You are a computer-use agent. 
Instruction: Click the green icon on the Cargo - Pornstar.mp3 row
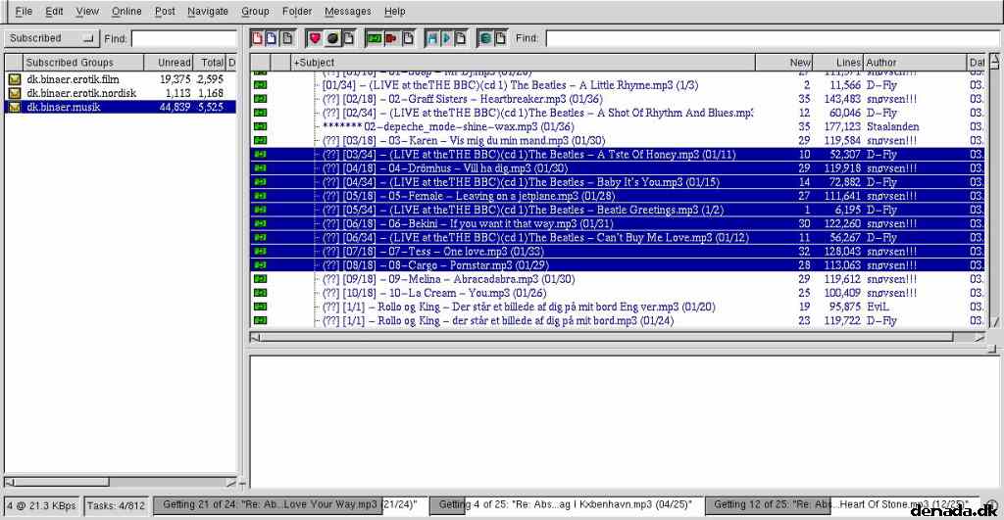click(x=261, y=264)
